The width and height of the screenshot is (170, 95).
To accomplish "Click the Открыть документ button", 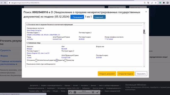I will 107,74.
